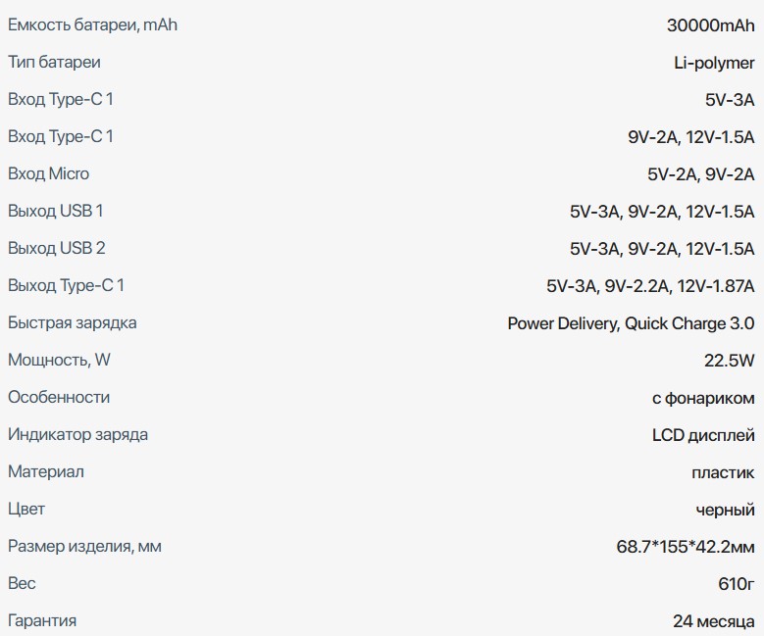Image resolution: width=764 pixels, height=636 pixels.
Task: Click the "Тип батареи" label
Action: [x=54, y=63]
